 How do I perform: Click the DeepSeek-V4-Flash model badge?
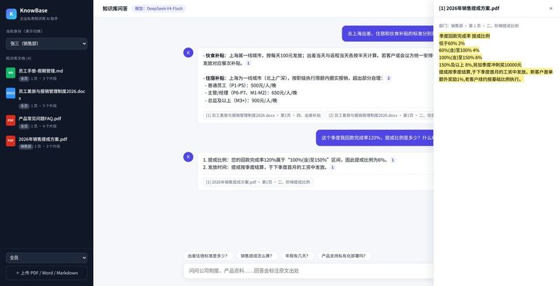[159, 8]
